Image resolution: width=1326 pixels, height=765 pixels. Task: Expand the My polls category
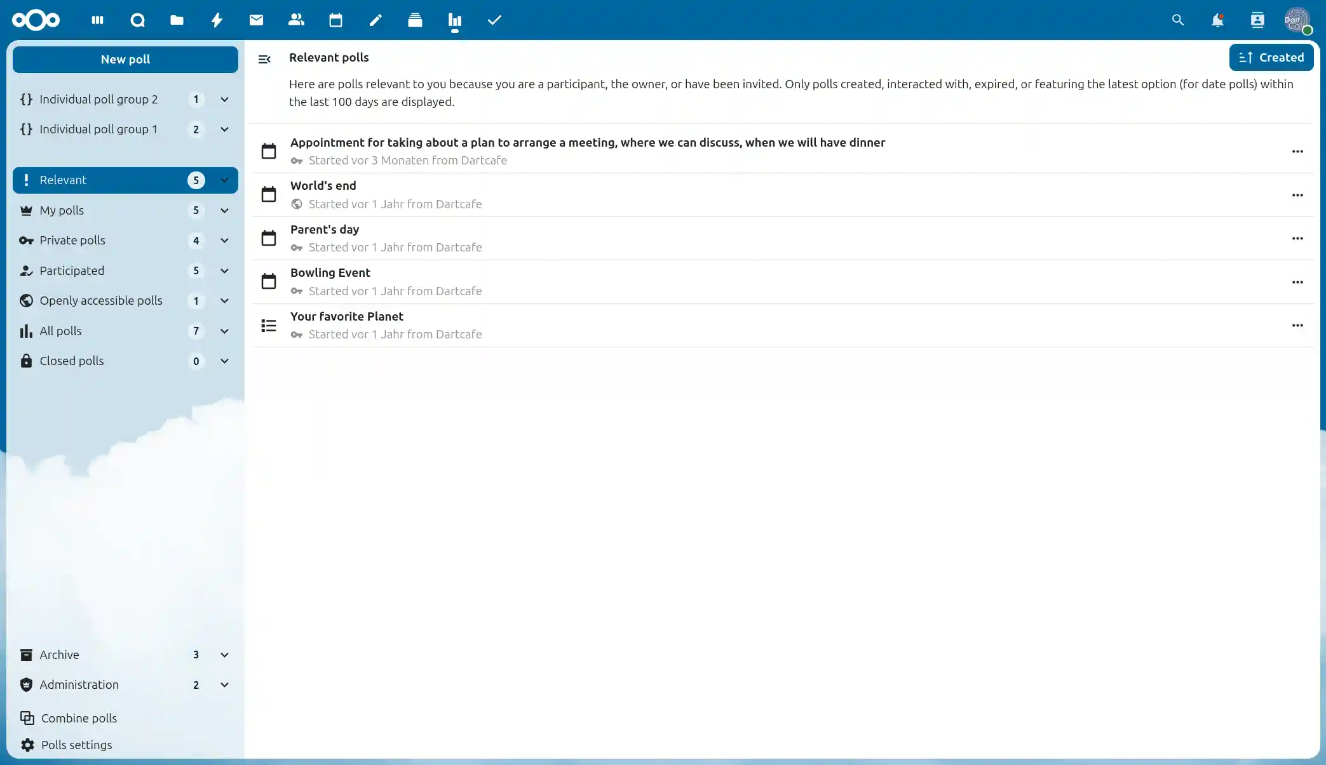[x=224, y=210]
